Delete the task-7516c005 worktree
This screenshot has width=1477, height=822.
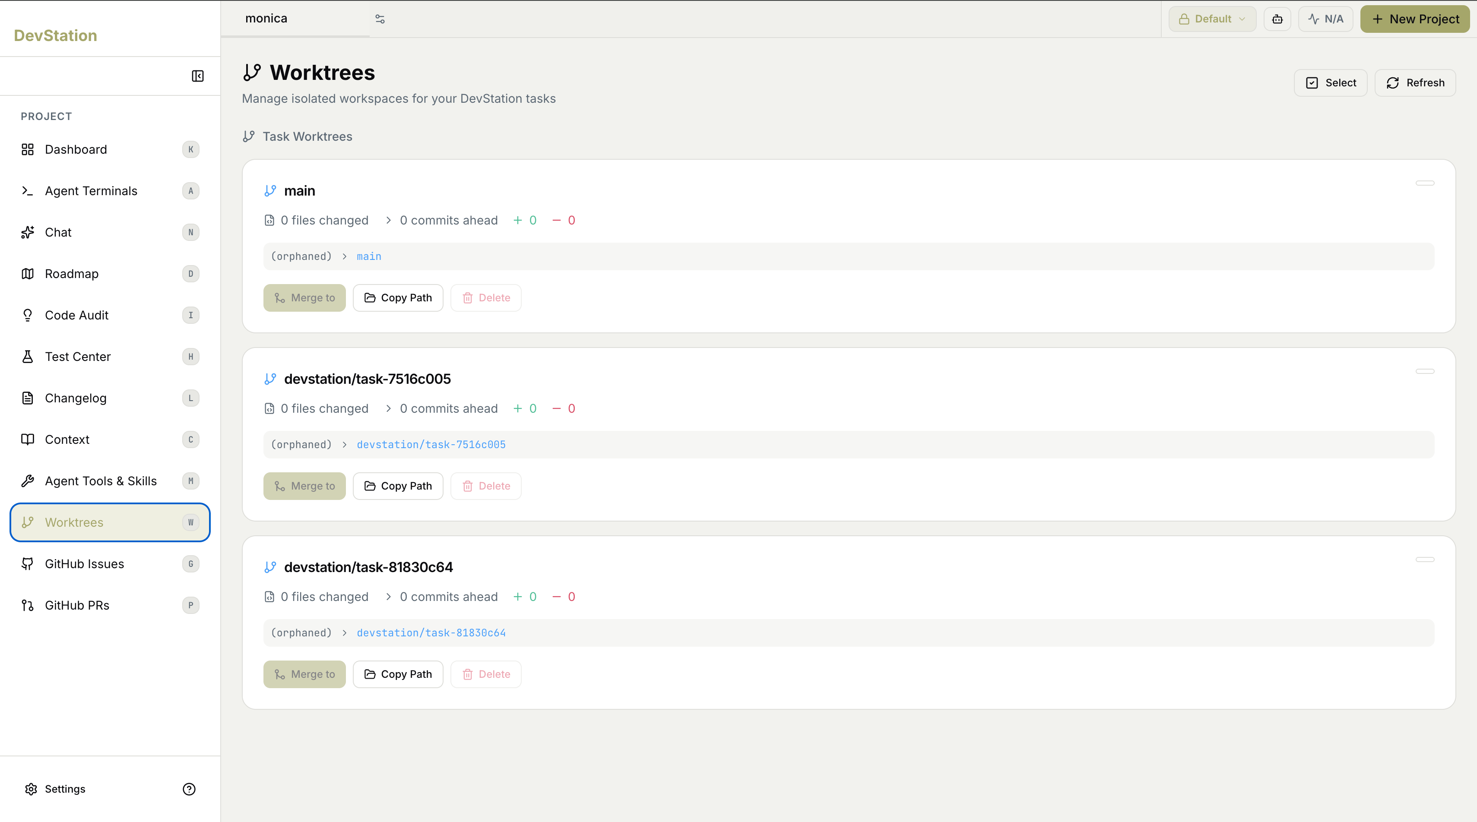486,486
